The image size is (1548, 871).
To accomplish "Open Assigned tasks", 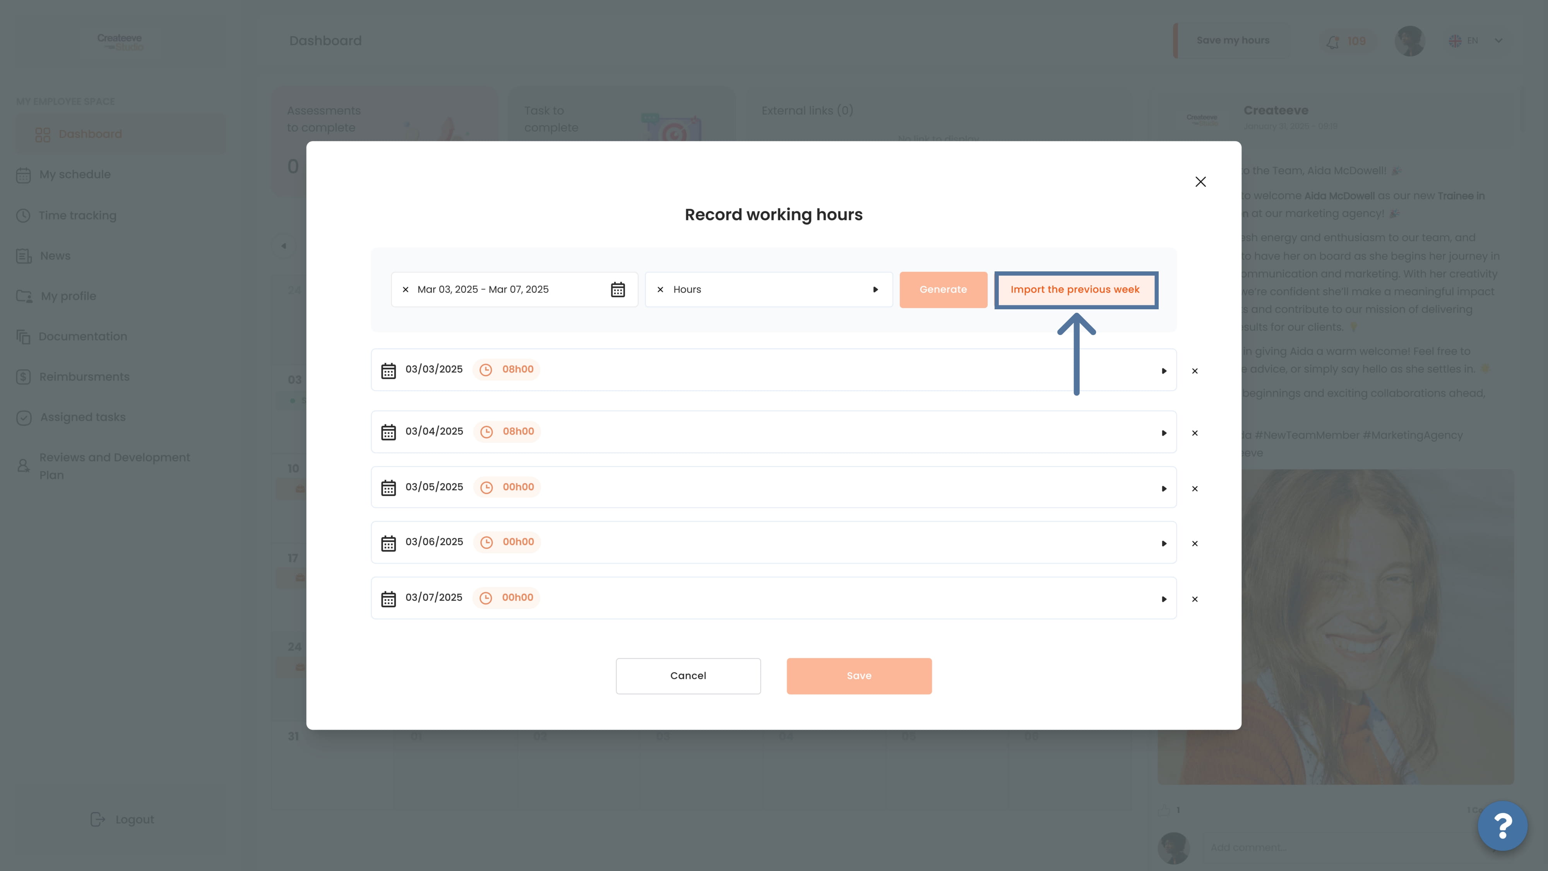I will click(71, 417).
